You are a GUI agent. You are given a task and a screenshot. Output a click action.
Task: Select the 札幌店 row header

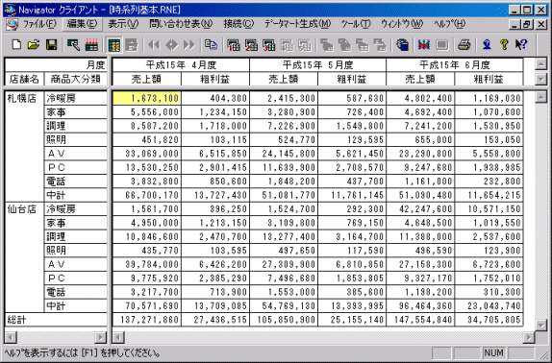tap(24, 146)
